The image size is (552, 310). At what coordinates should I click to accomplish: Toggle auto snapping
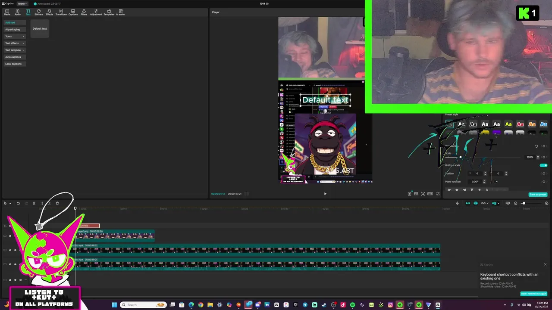(x=476, y=203)
